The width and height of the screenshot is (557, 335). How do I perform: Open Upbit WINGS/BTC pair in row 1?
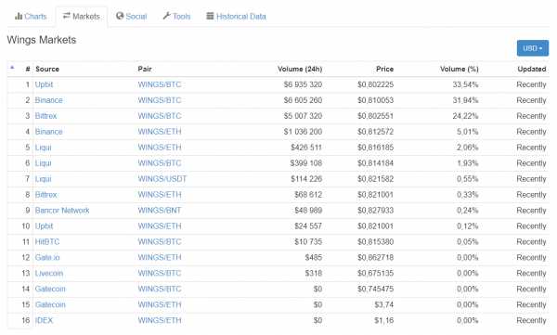pos(160,84)
